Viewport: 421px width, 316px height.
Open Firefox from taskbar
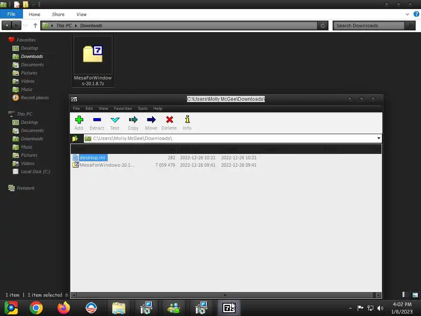64,308
